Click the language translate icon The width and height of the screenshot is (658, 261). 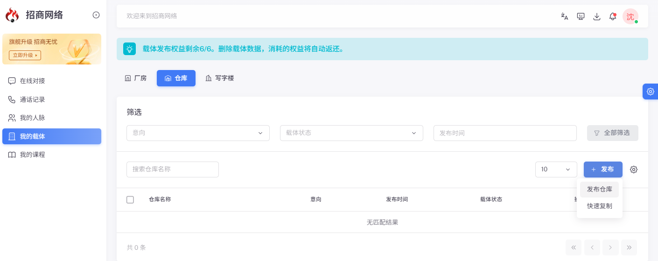point(565,16)
